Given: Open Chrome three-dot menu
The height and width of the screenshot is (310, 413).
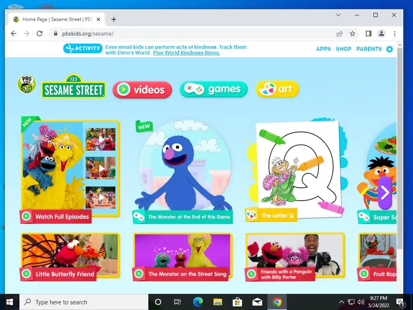Looking at the screenshot, I should 394,34.
